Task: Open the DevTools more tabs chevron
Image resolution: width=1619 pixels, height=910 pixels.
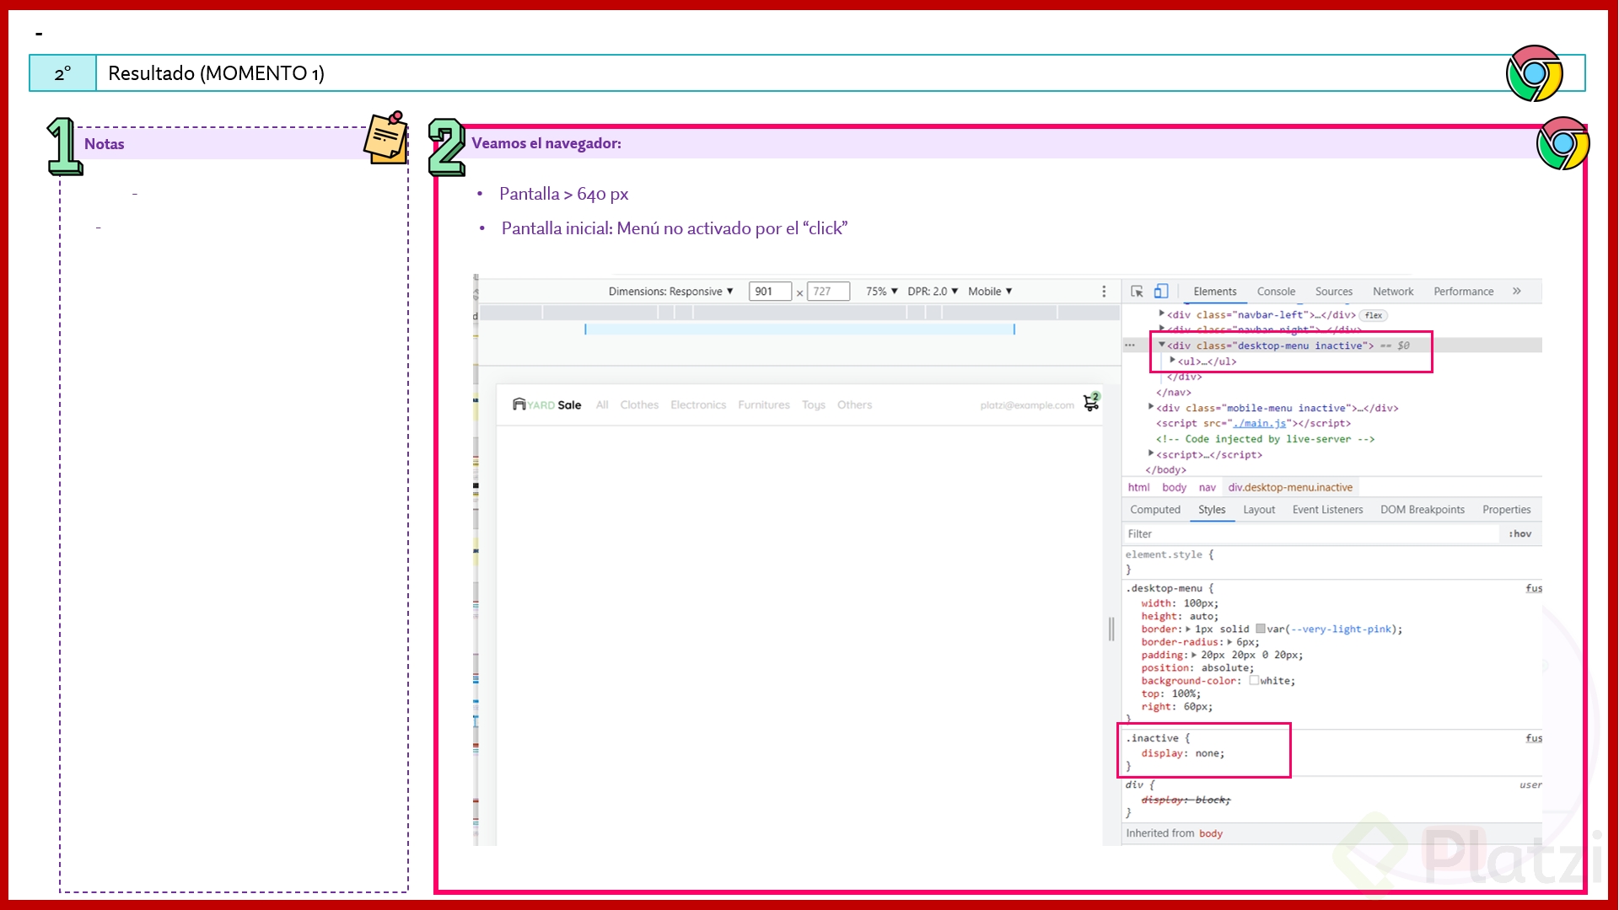Action: click(x=1516, y=292)
